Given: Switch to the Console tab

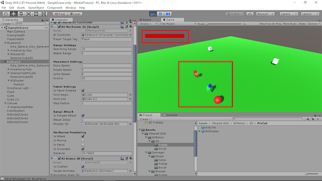Looking at the screenshot, I should pos(170,115).
